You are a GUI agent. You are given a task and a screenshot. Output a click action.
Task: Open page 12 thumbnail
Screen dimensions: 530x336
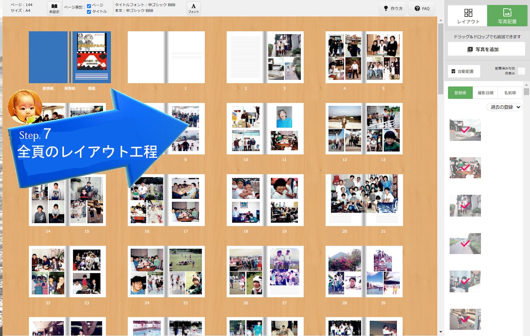pos(344,128)
